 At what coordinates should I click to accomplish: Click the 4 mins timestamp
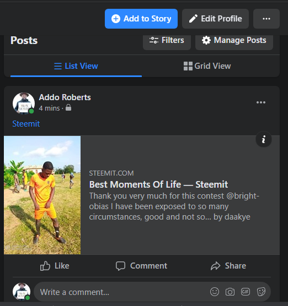[49, 108]
